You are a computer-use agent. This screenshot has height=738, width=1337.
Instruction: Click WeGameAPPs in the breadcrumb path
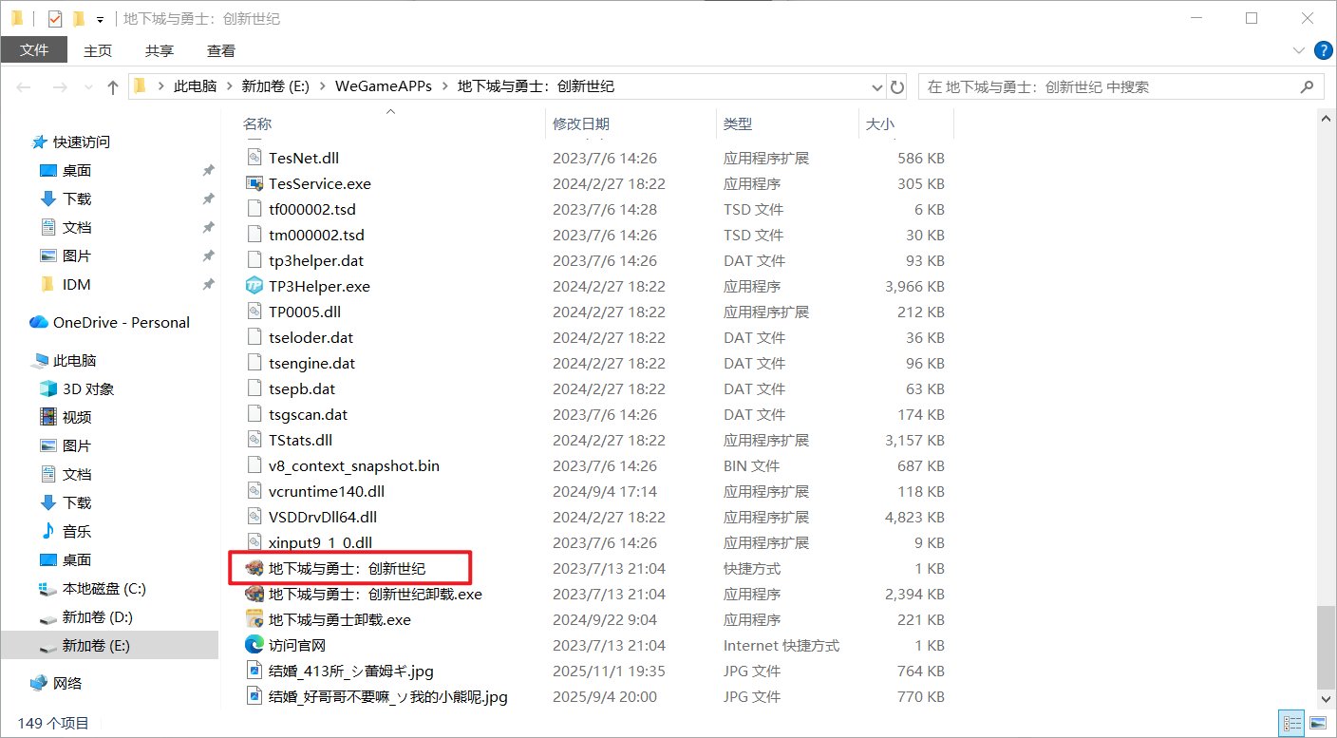pos(383,86)
